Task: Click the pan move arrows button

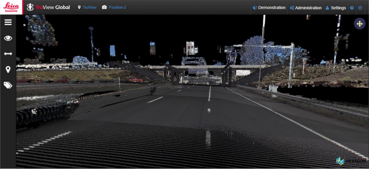Action: pos(360,24)
